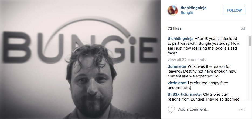This screenshot has height=119, width=252.
Task: Open thehidingninja username in header
Action: 193,8
